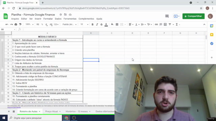The image size is (216, 121).
Task: Create a filter with funnel icon
Action: point(170,25)
